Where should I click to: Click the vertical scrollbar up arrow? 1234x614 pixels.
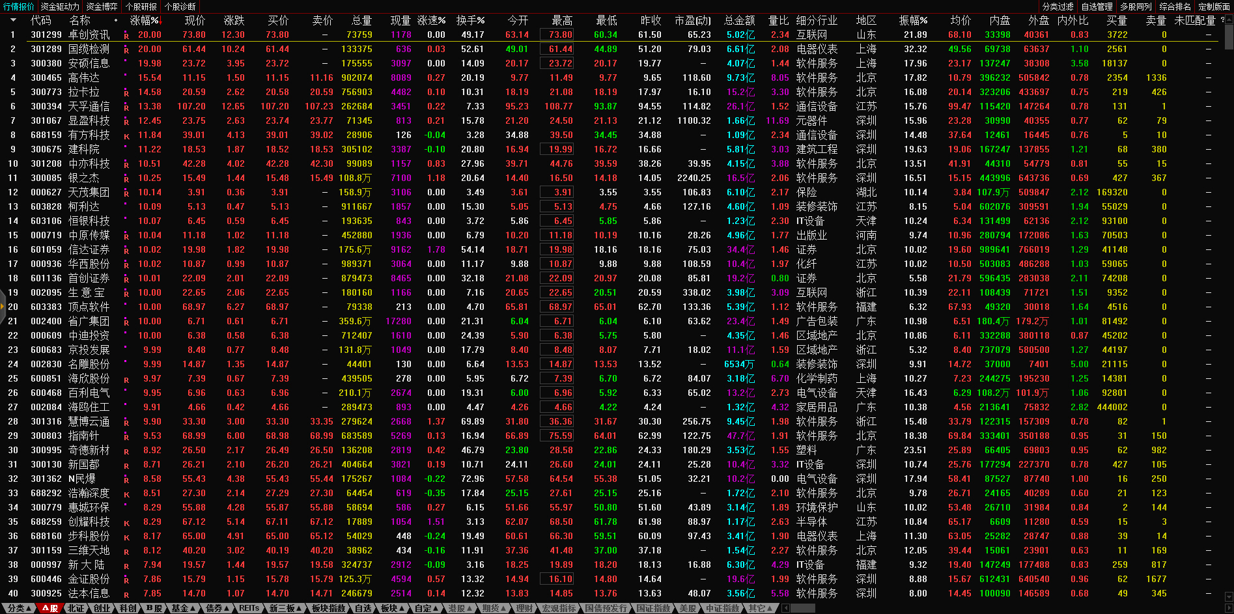(x=1229, y=18)
